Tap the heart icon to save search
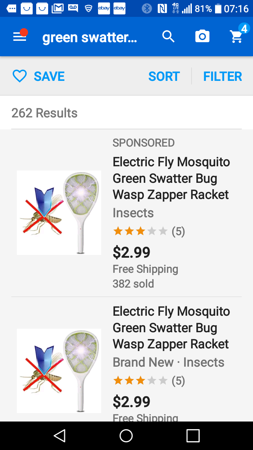The image size is (253, 450). (20, 76)
